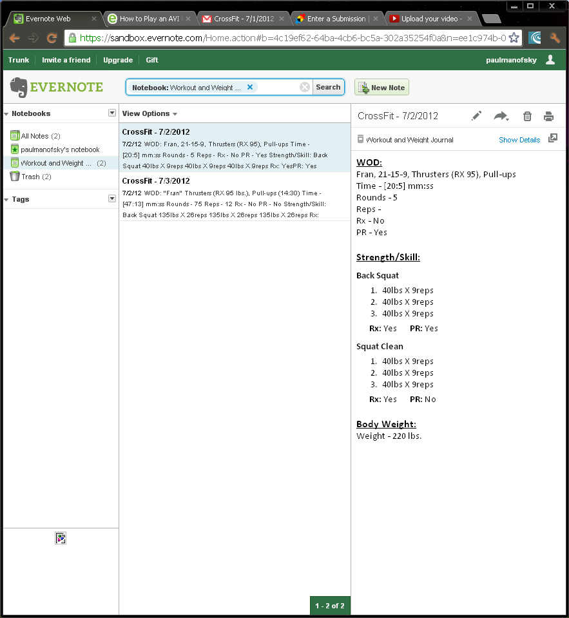Open the Tags section dropdown menu
Image resolution: width=569 pixels, height=618 pixels.
[x=112, y=198]
